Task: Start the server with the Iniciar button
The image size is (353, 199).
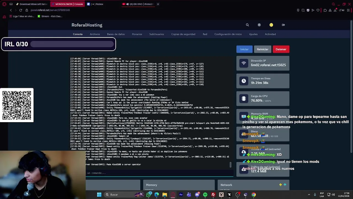Action: pyautogui.click(x=244, y=49)
